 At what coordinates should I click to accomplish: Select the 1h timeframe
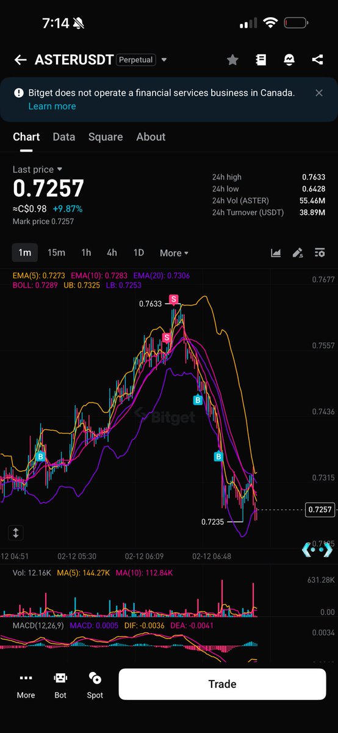pos(86,253)
